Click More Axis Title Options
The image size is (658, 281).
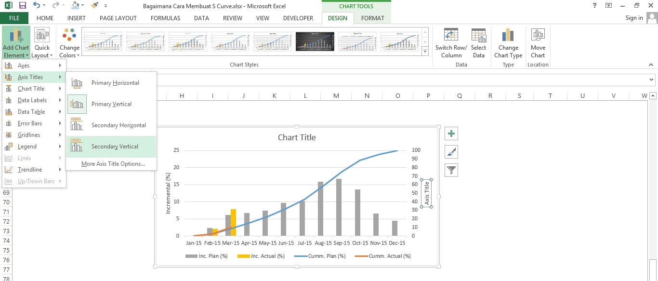113,164
